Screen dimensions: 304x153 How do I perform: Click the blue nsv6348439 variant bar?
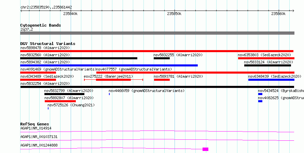tap(271, 80)
